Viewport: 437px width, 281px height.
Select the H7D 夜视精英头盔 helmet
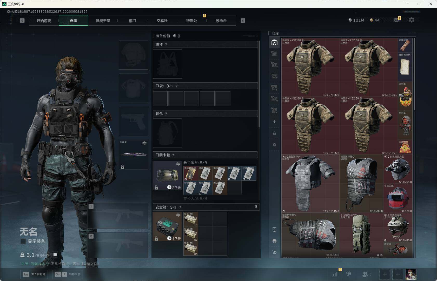[x=398, y=169]
